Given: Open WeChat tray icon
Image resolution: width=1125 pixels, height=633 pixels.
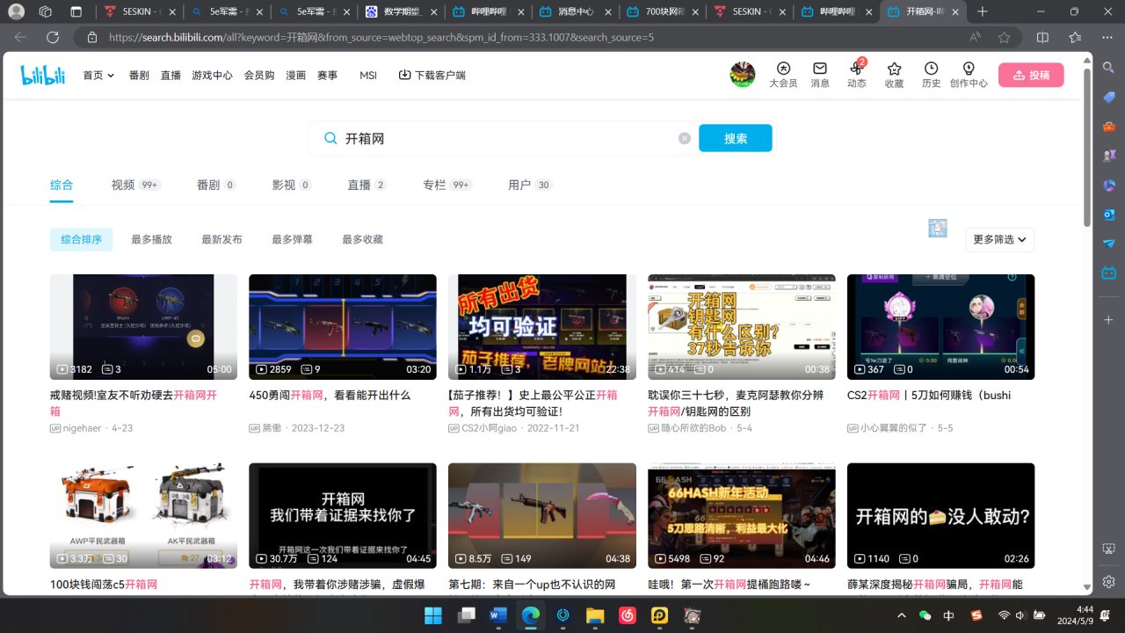Looking at the screenshot, I should tap(925, 615).
